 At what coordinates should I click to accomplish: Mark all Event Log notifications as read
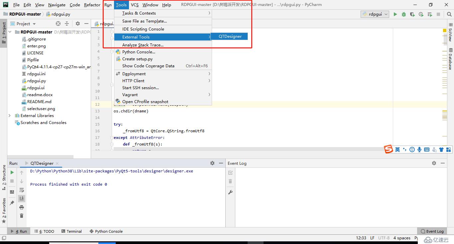click(230, 173)
